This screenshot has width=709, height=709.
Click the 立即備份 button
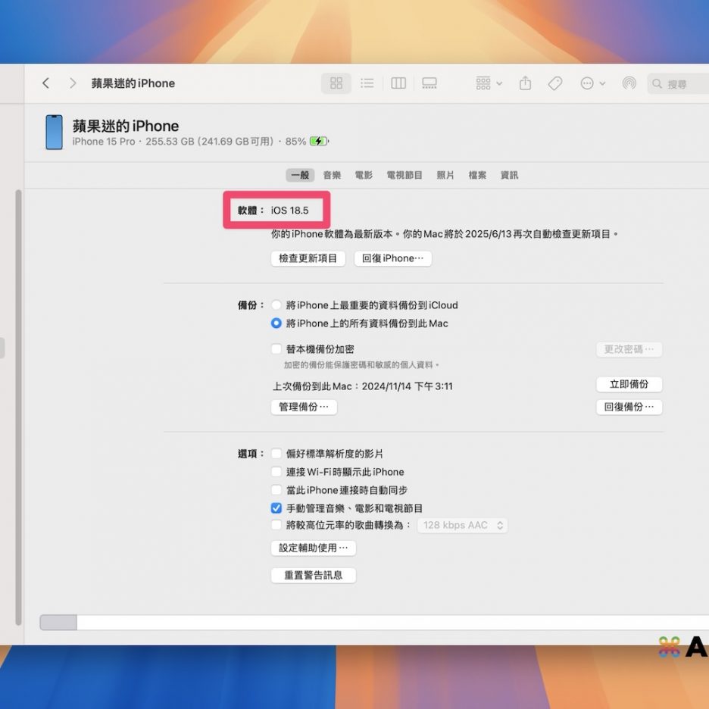point(629,384)
